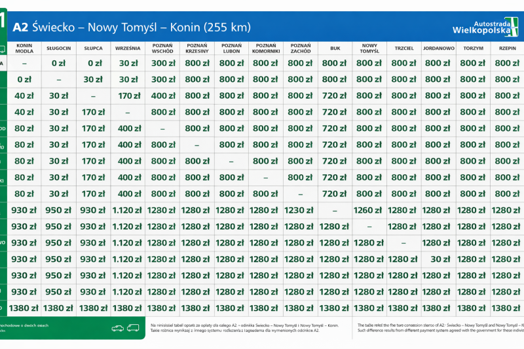Click the van icon in green footer
Viewport: 524px width, 349px height.
click(133, 328)
